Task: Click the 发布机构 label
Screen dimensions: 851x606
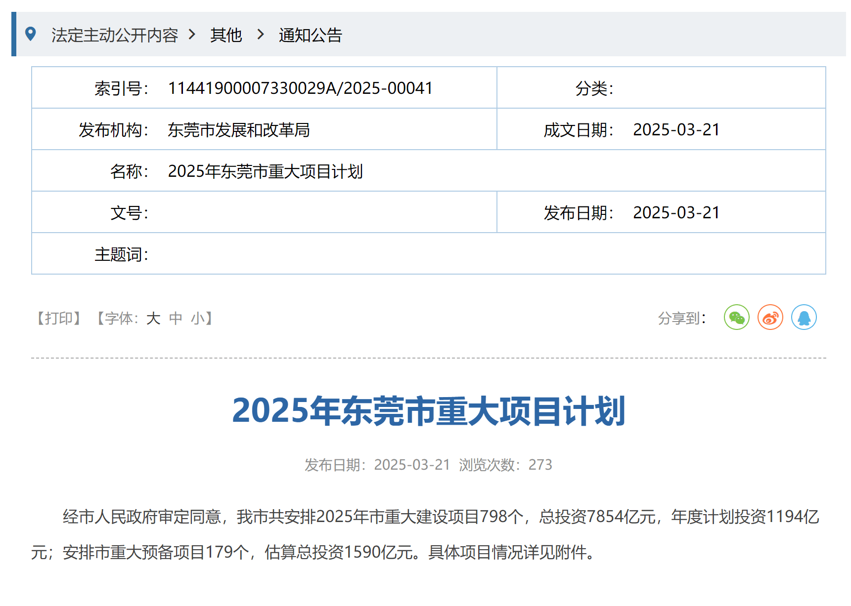Action: click(x=114, y=130)
